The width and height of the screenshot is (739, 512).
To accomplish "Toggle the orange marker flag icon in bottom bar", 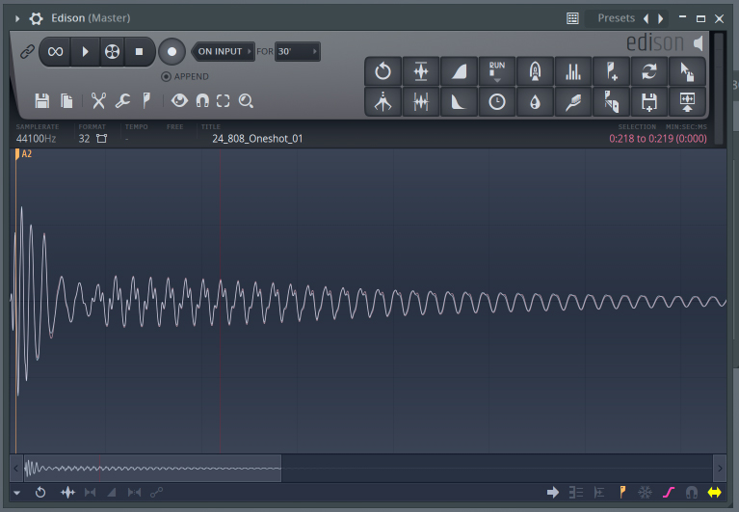I will (622, 492).
